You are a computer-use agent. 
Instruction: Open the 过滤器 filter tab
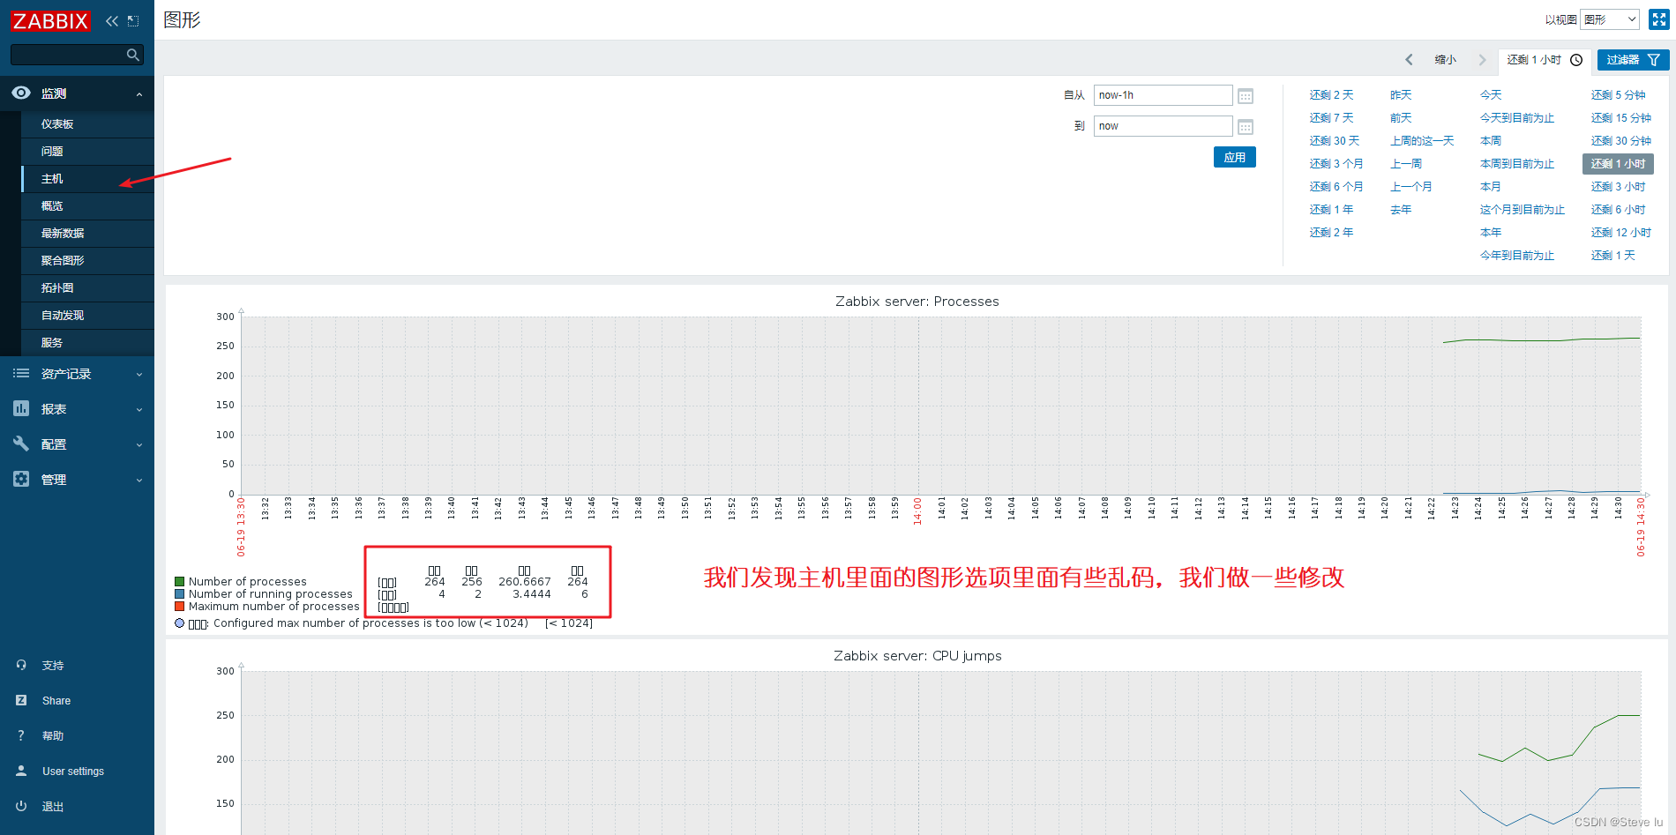[x=1633, y=60]
